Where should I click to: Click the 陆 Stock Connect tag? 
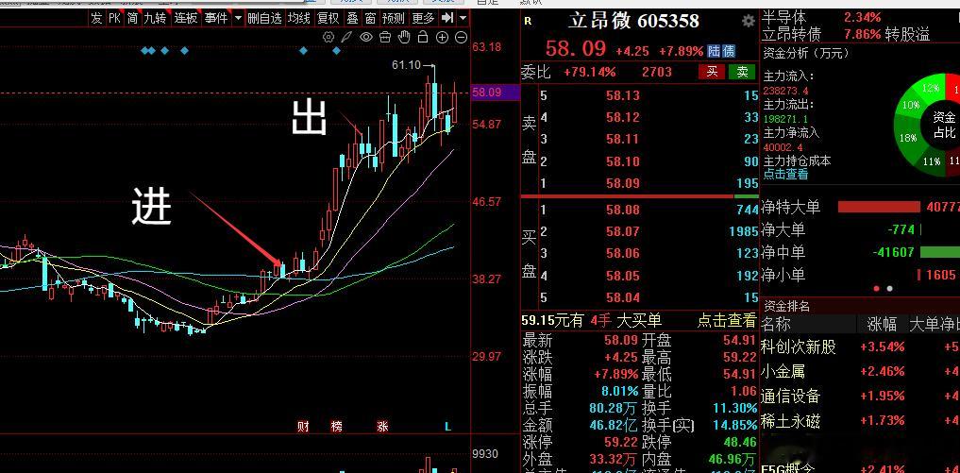(x=714, y=51)
